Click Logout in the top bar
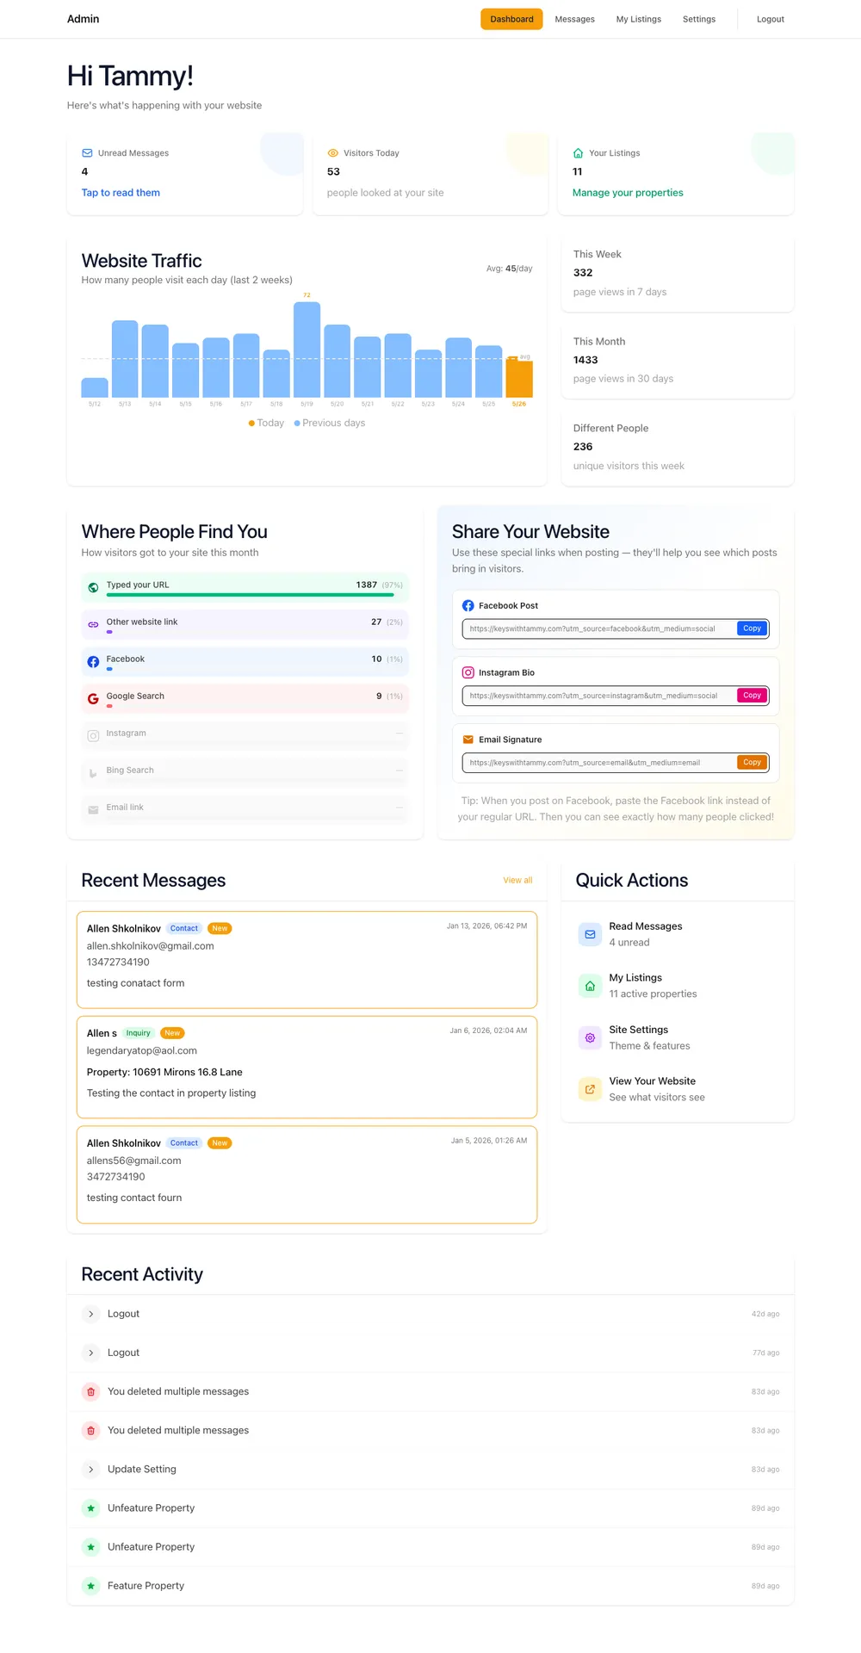Viewport: 861px width, 1653px height. click(x=771, y=19)
